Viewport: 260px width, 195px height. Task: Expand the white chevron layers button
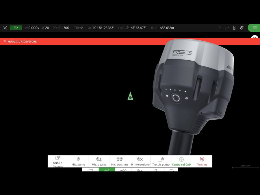point(255,37)
